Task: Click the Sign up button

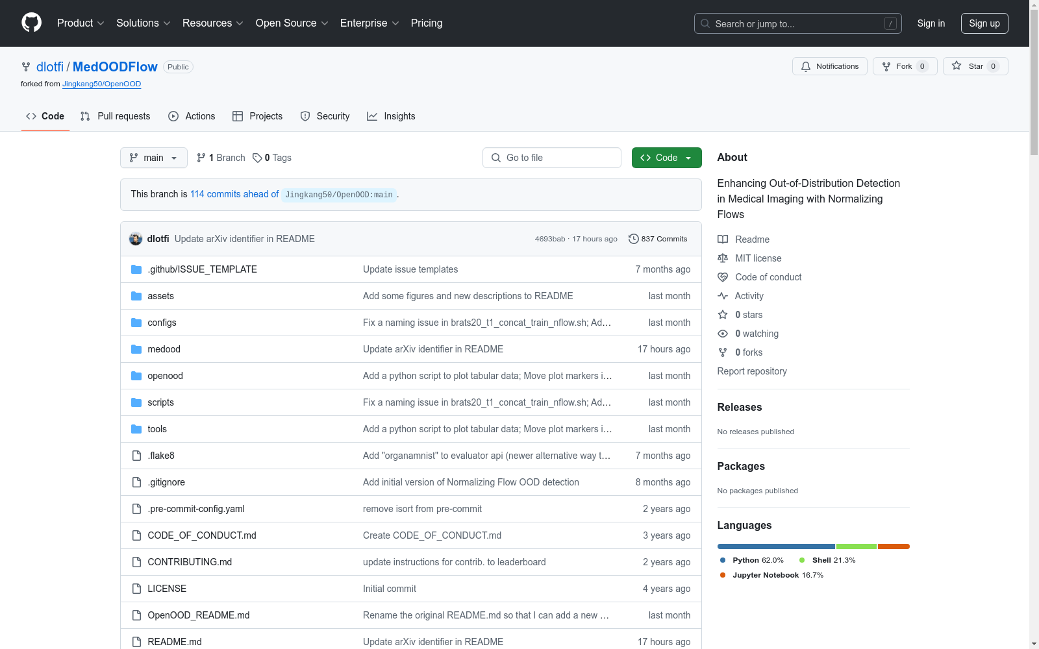Action: [x=984, y=23]
